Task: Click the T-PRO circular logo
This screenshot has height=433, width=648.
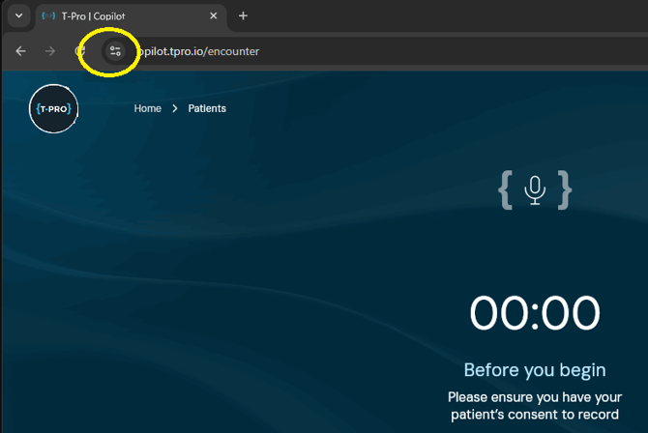Action: pyautogui.click(x=53, y=108)
